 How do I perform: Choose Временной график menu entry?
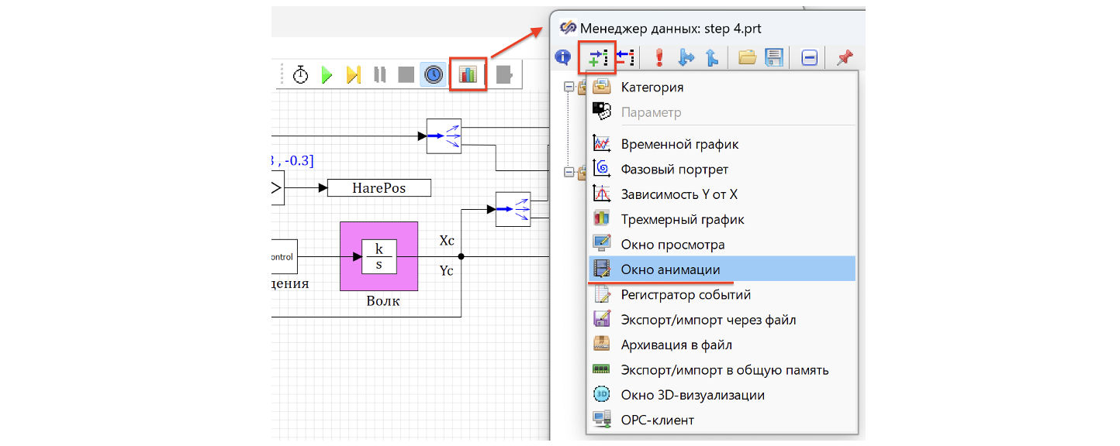click(722, 144)
